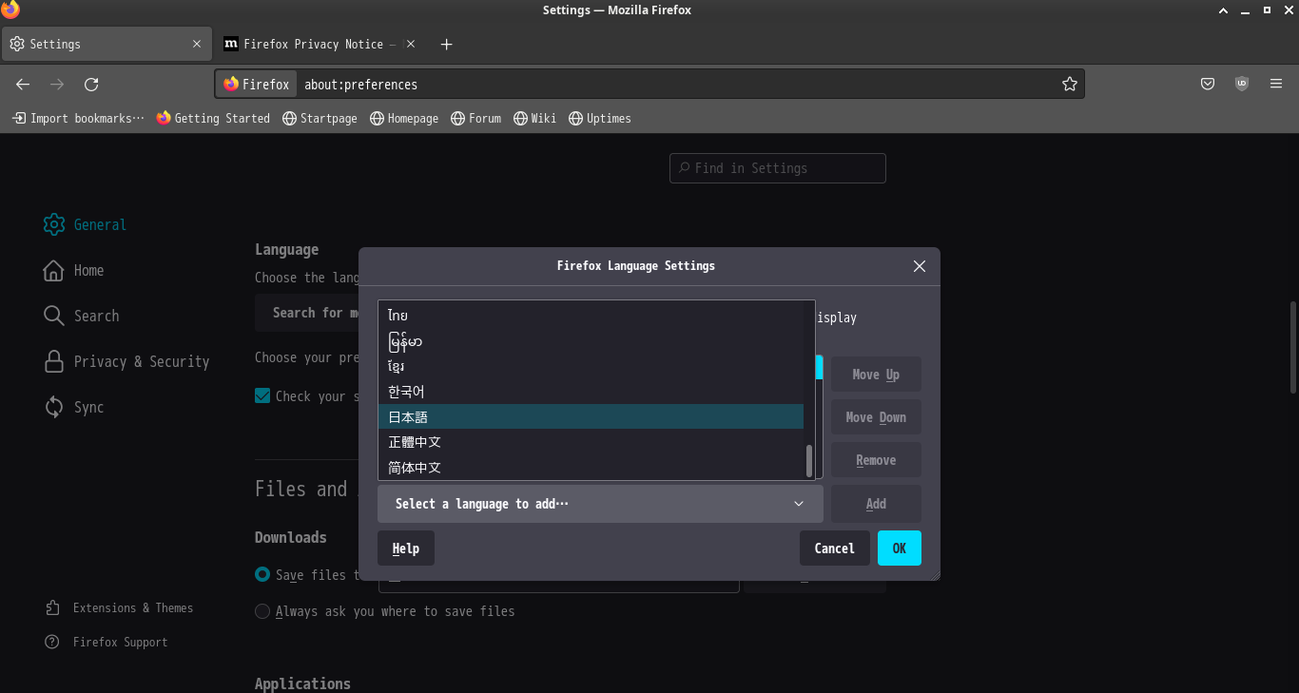
Task: Close the Settings tab
Action: pos(197,44)
